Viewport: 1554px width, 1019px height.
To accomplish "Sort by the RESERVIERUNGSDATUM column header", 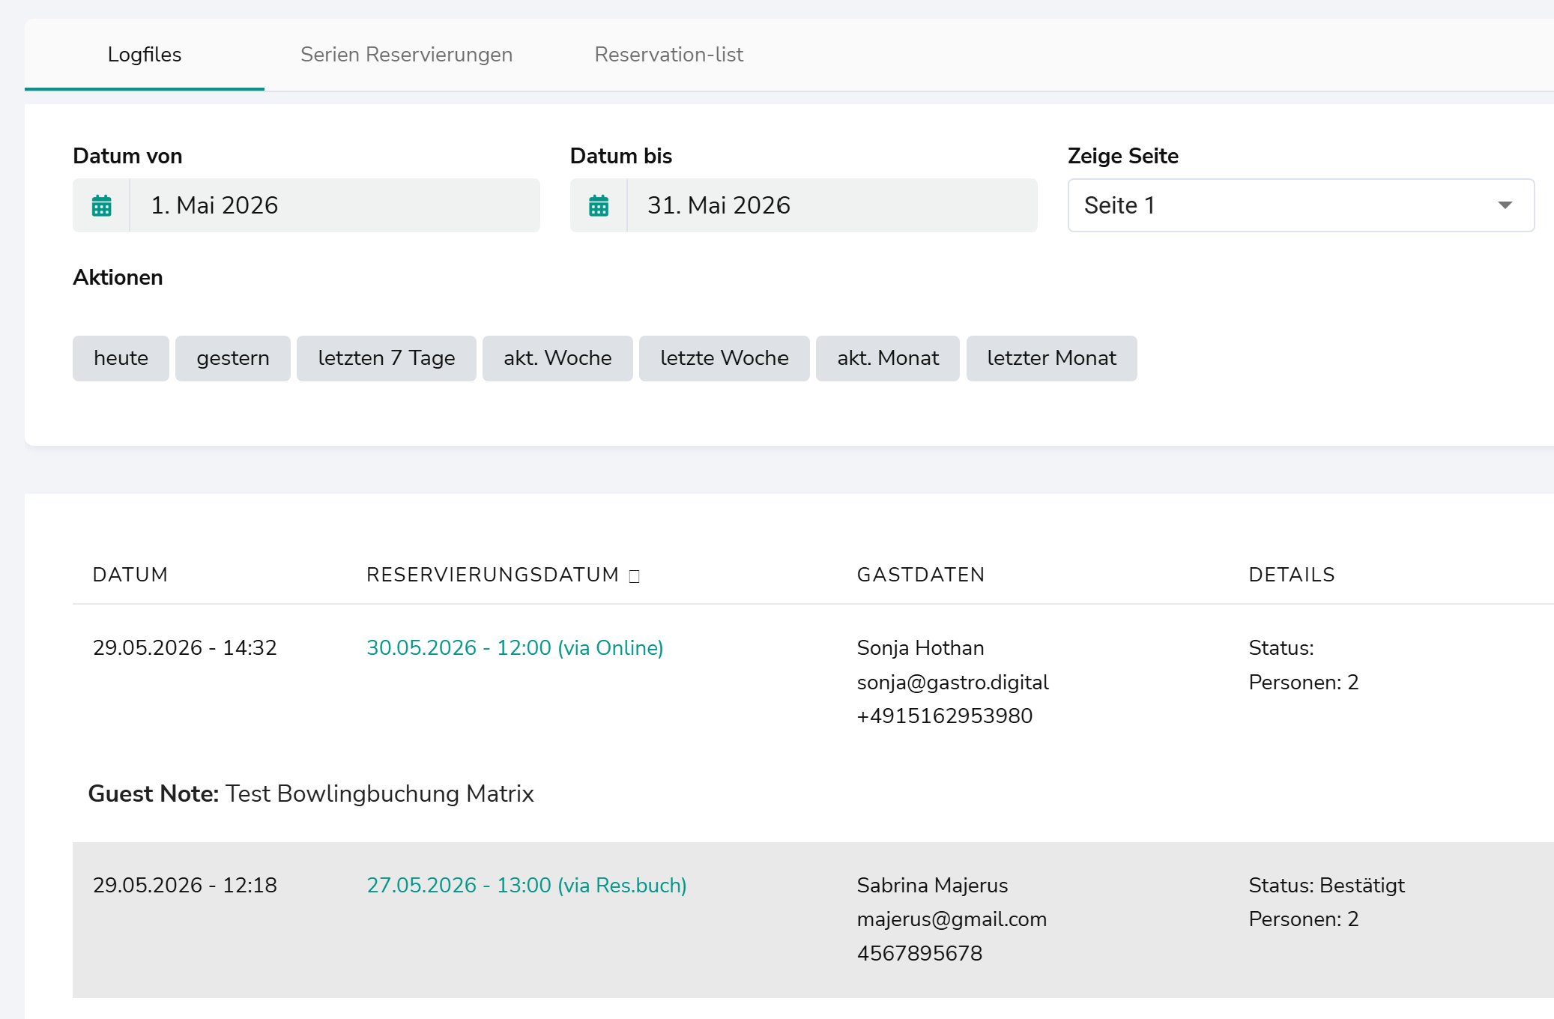I will pyautogui.click(x=492, y=575).
